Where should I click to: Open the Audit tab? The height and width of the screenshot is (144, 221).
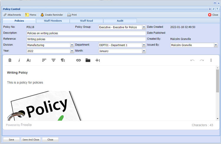[x=120, y=21]
